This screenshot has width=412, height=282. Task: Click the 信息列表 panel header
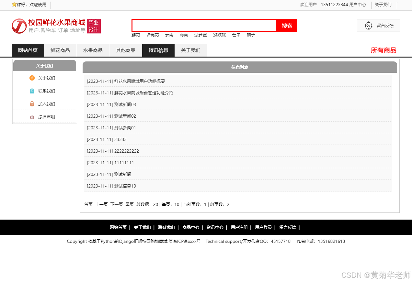240,67
